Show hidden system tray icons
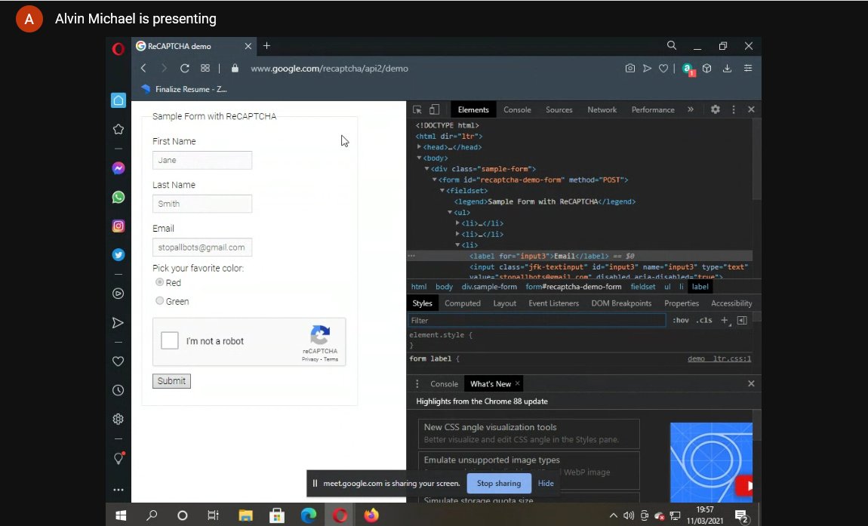Viewport: 868px width, 526px height. click(614, 515)
